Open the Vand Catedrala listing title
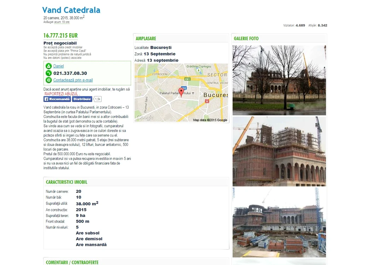This screenshot has height=265, width=375. (x=71, y=10)
